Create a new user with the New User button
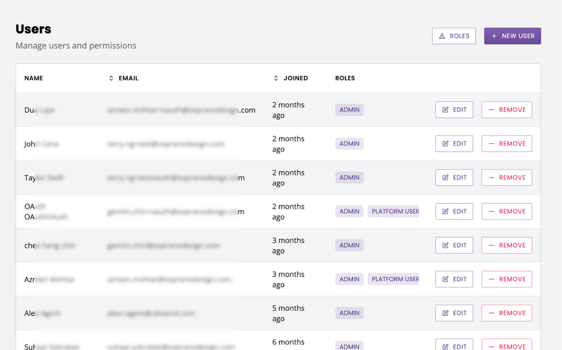This screenshot has height=350, width=562. pyautogui.click(x=512, y=36)
